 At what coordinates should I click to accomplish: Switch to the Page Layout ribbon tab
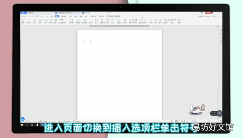click(x=64, y=16)
